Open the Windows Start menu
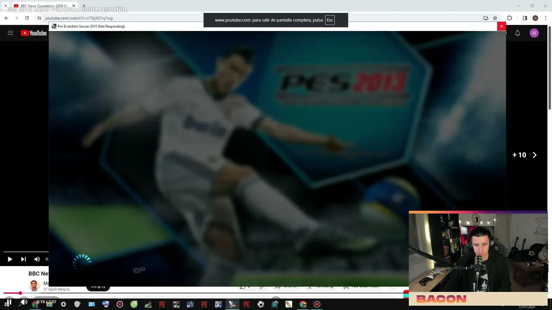Viewport: 552px width, 310px height. (8, 304)
